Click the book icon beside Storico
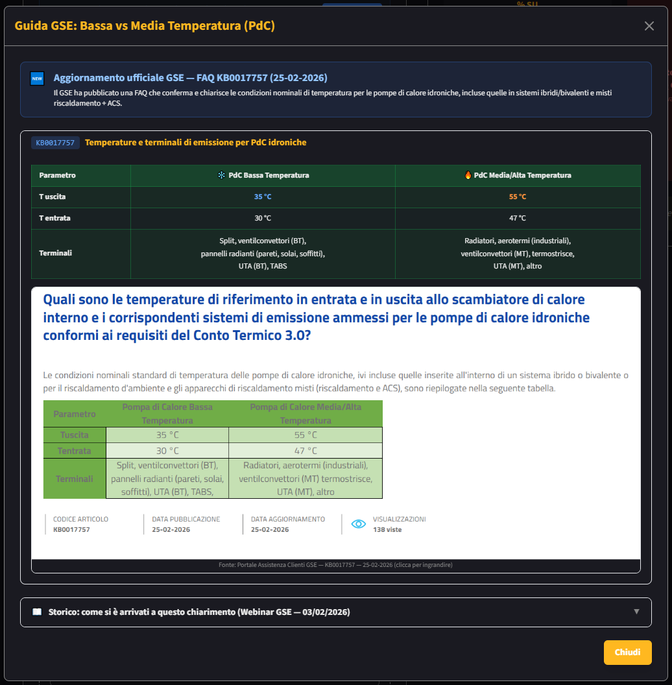Viewport: 672px width, 685px height. coord(37,612)
